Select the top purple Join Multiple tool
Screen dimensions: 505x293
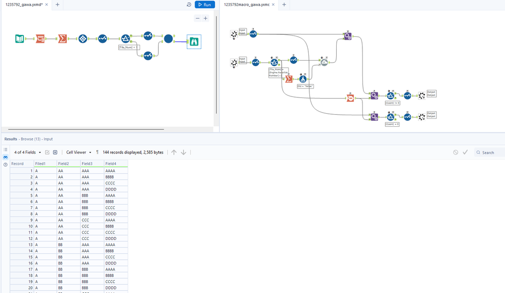click(348, 36)
